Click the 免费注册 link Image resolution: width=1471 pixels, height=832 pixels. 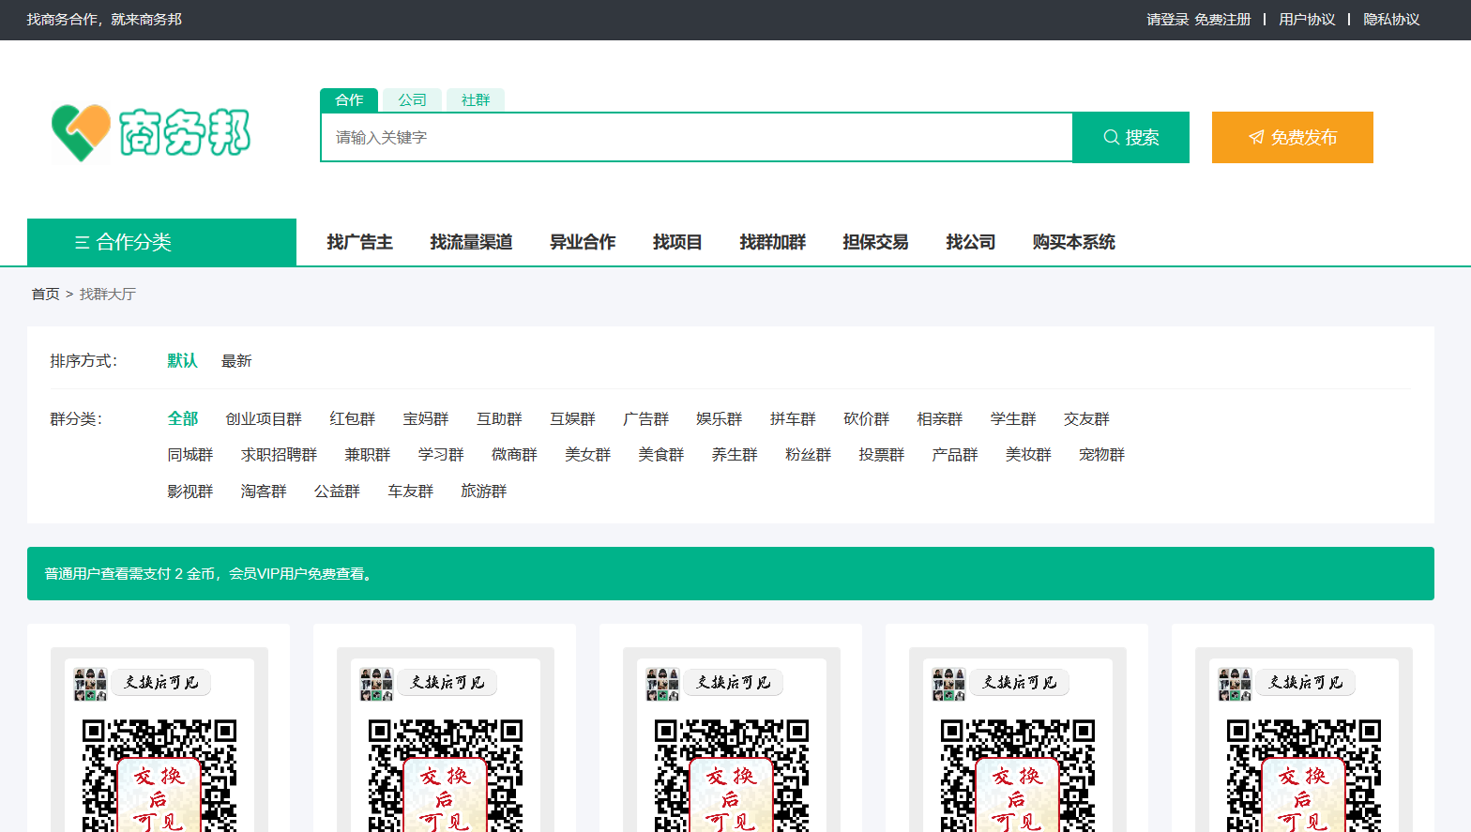[x=1222, y=20]
